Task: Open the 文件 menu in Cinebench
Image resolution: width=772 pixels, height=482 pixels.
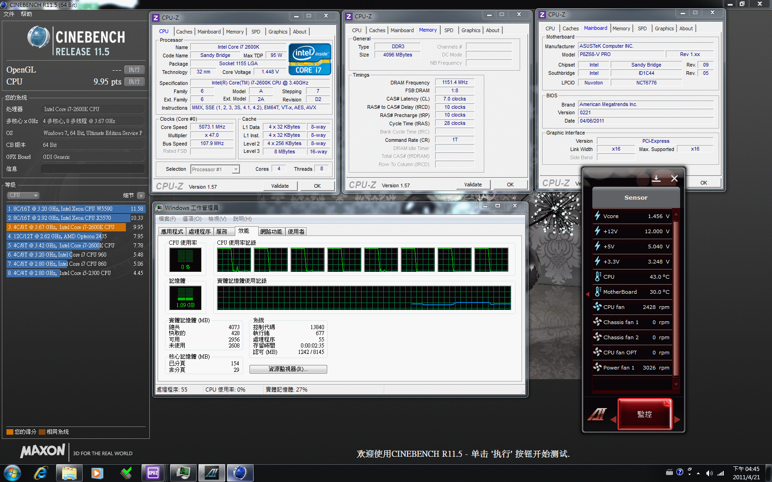Action: 9,14
